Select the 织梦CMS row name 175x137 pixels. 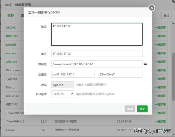(x=12, y=104)
